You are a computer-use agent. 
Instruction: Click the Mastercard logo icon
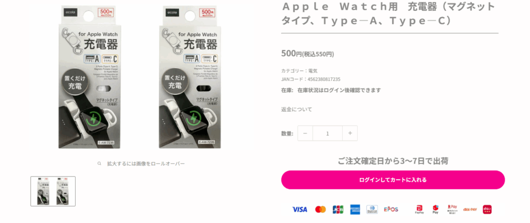click(320, 210)
